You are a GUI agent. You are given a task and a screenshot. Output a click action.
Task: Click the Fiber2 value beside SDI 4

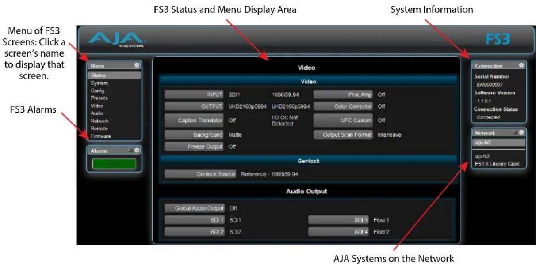[381, 231]
